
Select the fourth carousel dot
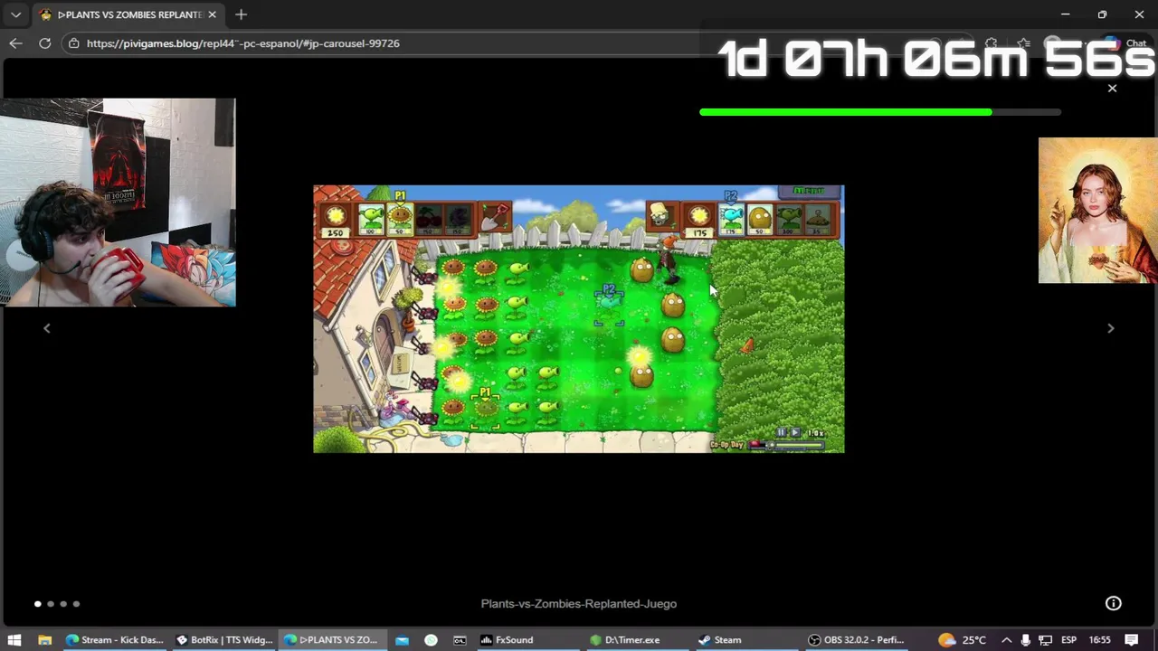click(76, 603)
